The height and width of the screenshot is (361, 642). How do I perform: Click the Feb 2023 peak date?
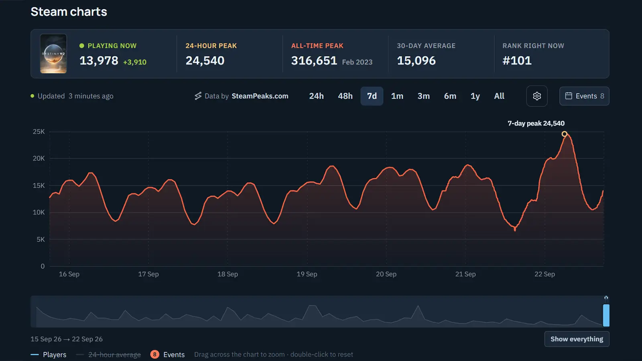pos(357,62)
